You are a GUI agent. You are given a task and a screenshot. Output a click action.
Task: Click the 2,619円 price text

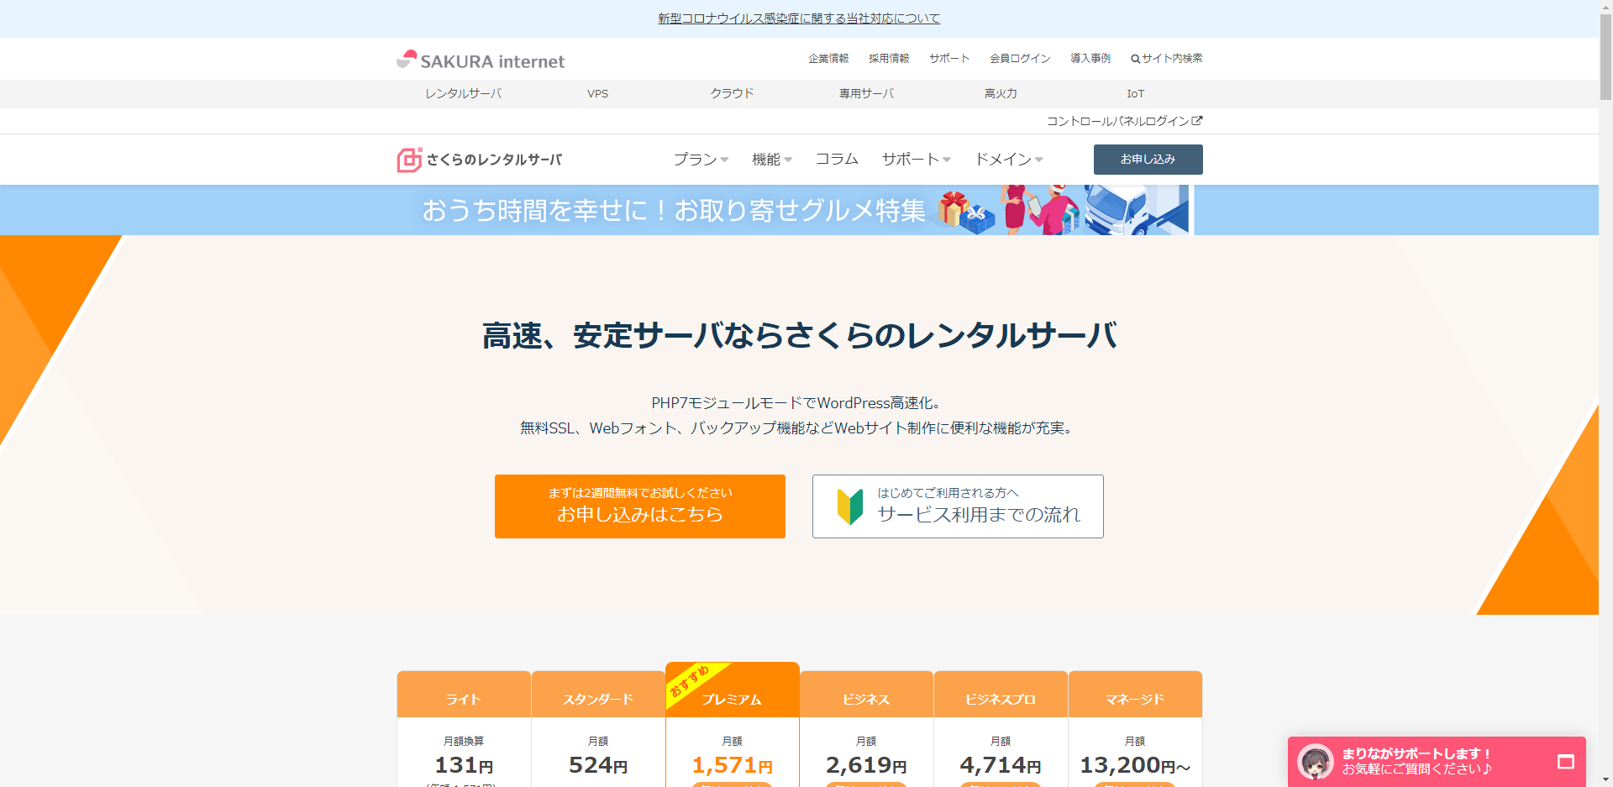click(x=866, y=765)
